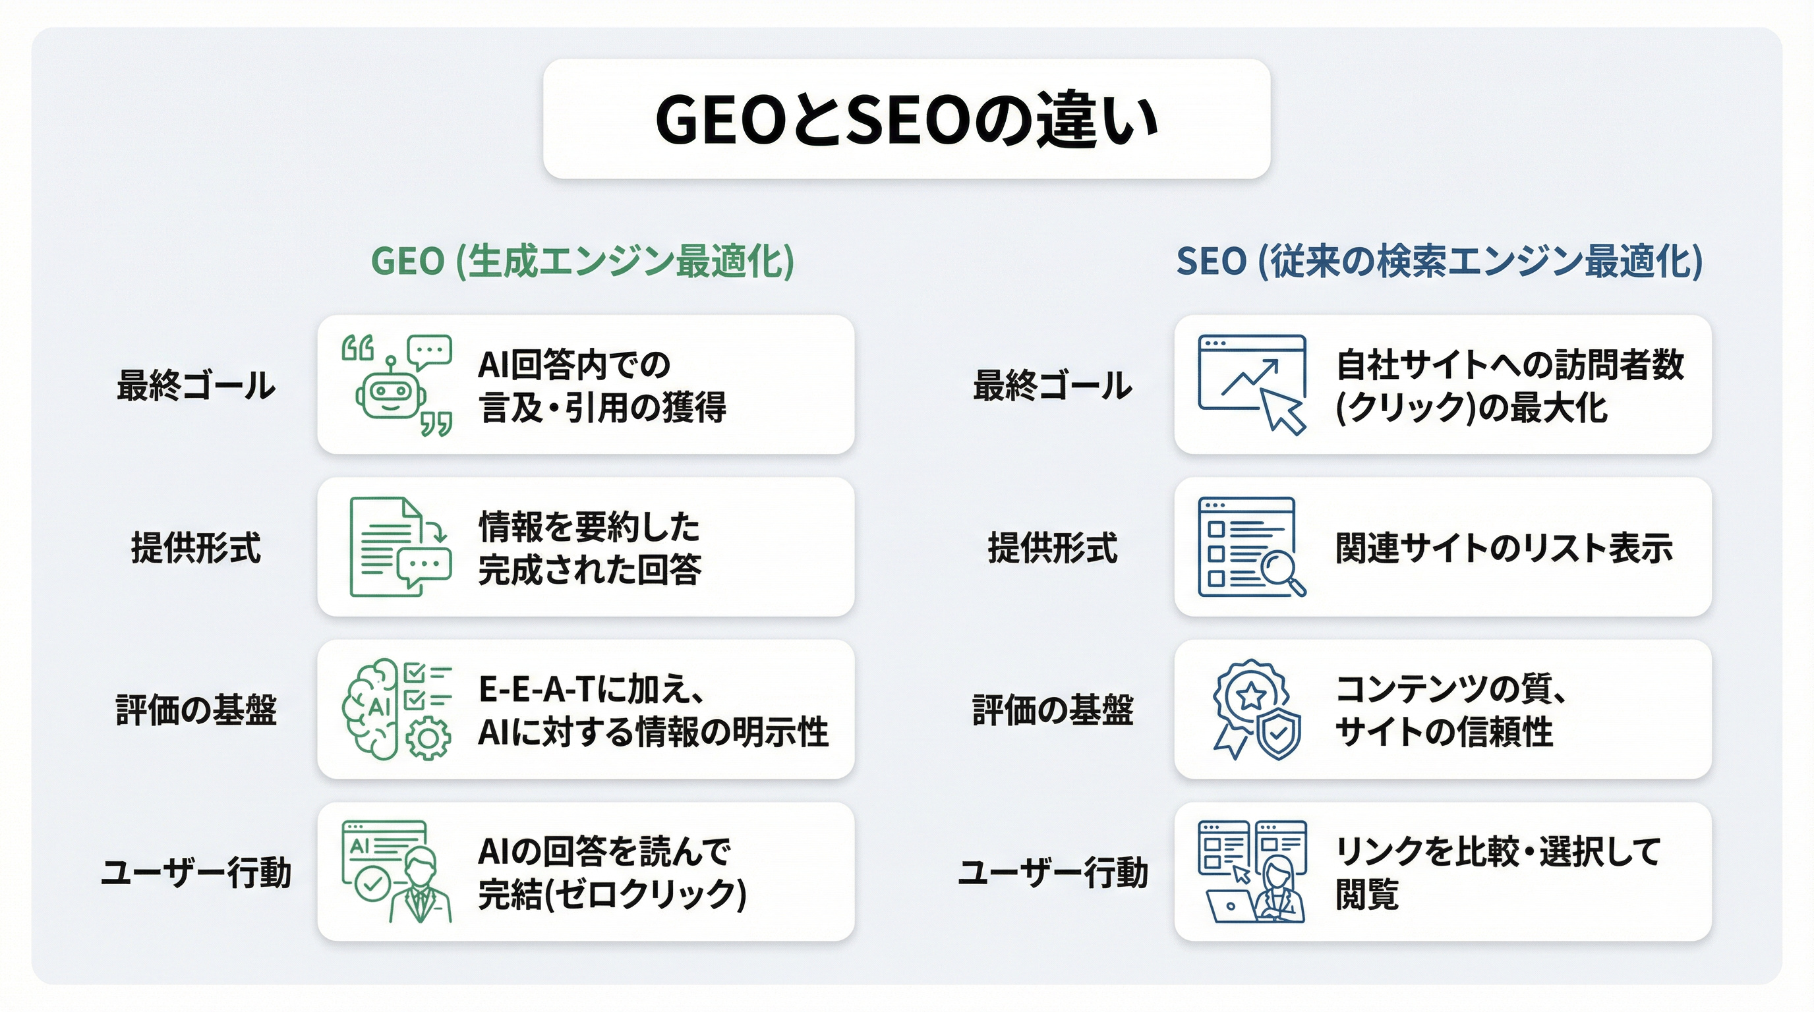Click the AI brain checklist icon
Viewport: 1814px width, 1012px height.
(396, 709)
